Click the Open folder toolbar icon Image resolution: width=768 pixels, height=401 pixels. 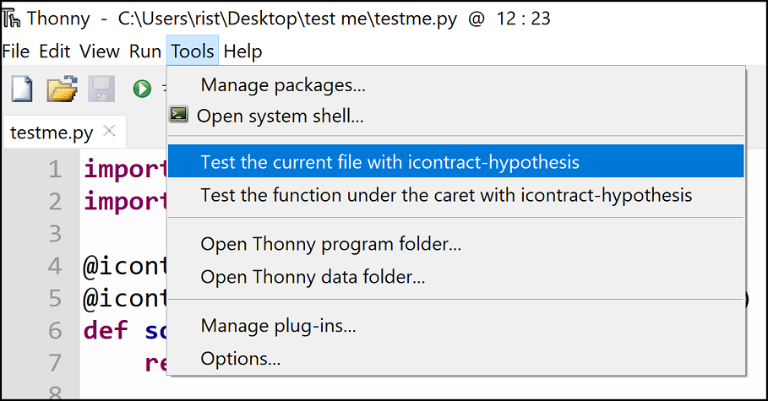click(x=62, y=89)
